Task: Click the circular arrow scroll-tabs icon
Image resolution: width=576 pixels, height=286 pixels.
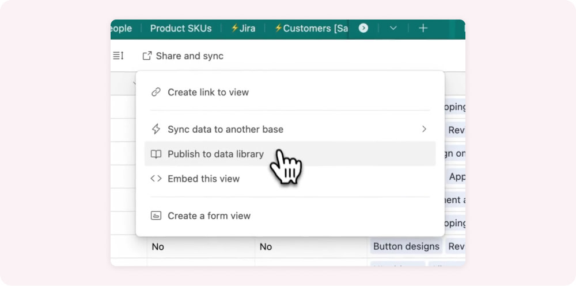Action: (x=363, y=28)
